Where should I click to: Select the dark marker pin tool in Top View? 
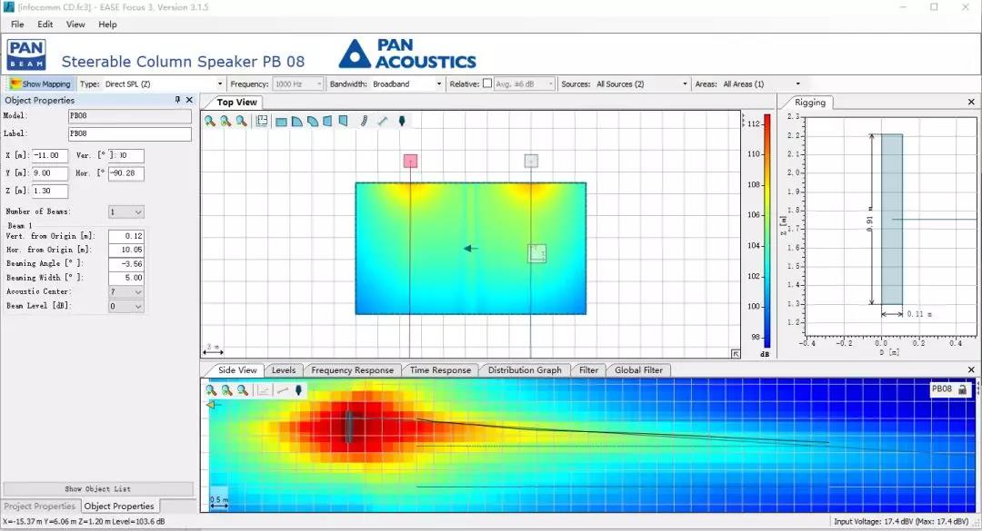tap(402, 122)
